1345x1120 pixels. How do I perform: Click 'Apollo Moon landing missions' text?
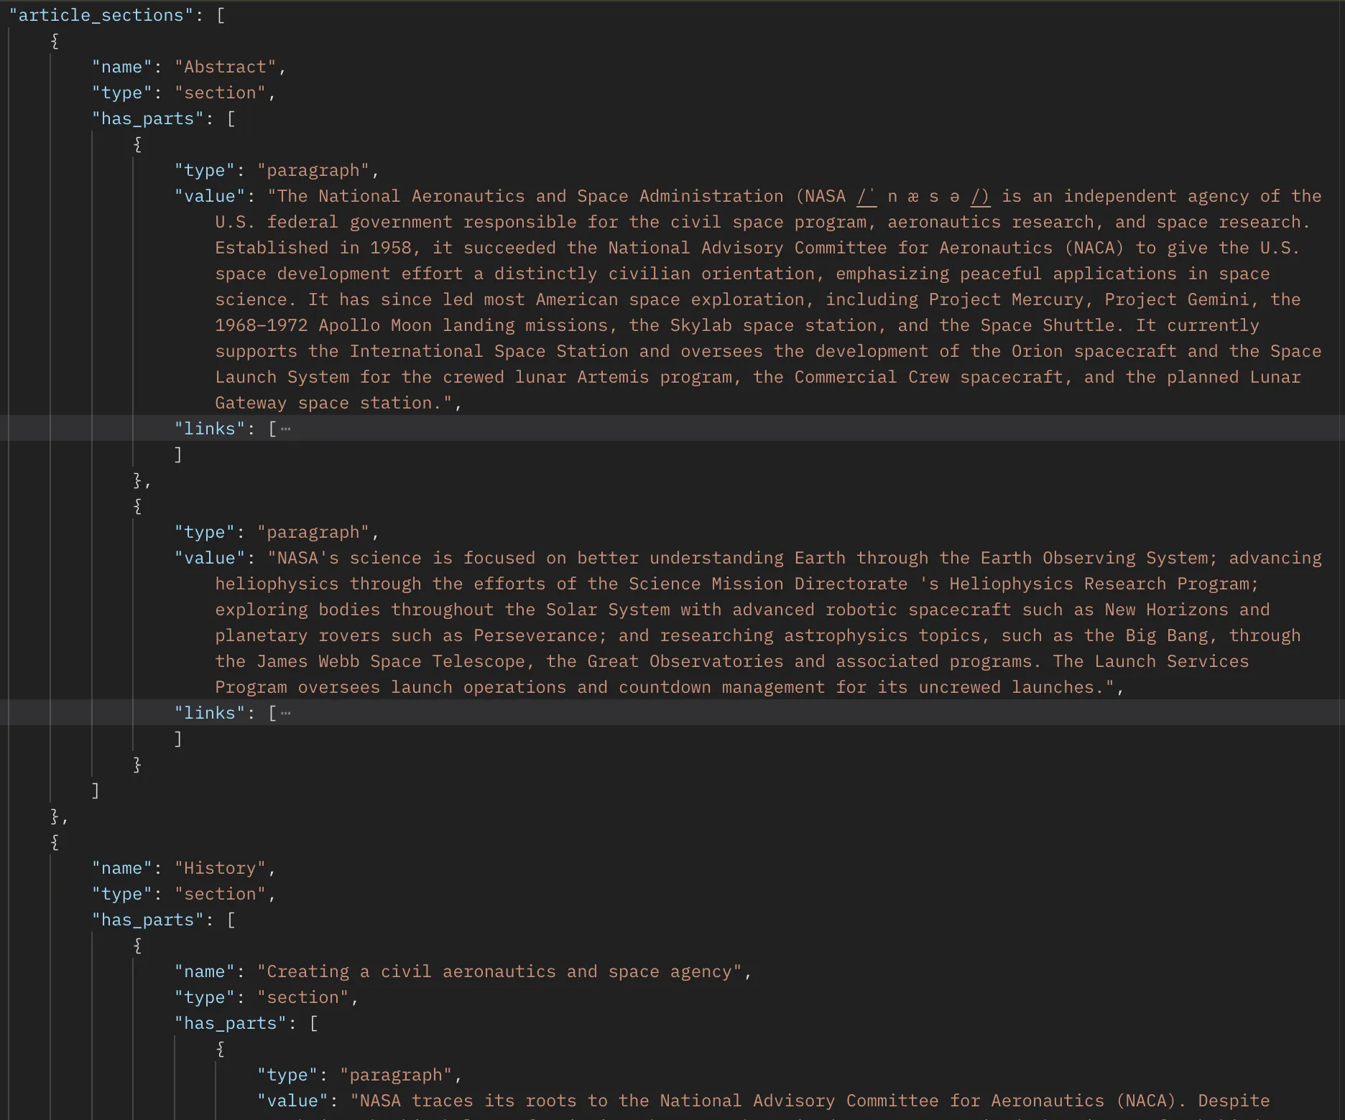click(x=463, y=325)
